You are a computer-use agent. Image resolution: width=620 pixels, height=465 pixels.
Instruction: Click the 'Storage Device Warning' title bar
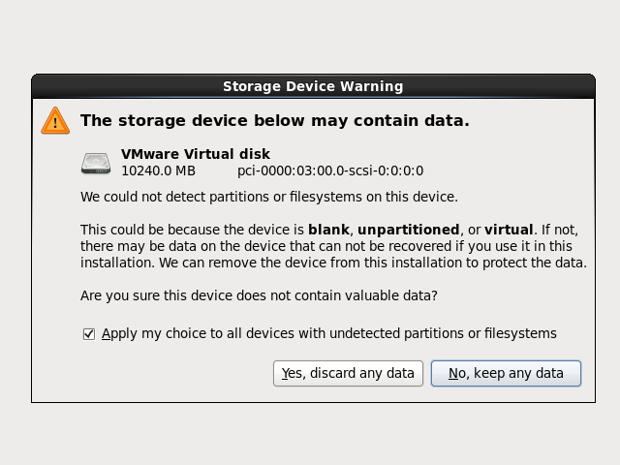(312, 86)
